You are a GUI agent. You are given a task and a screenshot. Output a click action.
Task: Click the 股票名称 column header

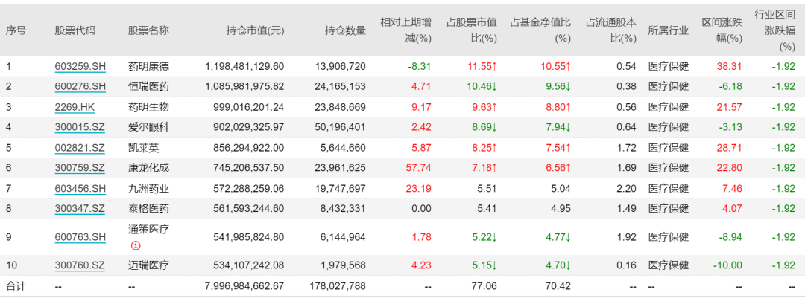(x=148, y=30)
